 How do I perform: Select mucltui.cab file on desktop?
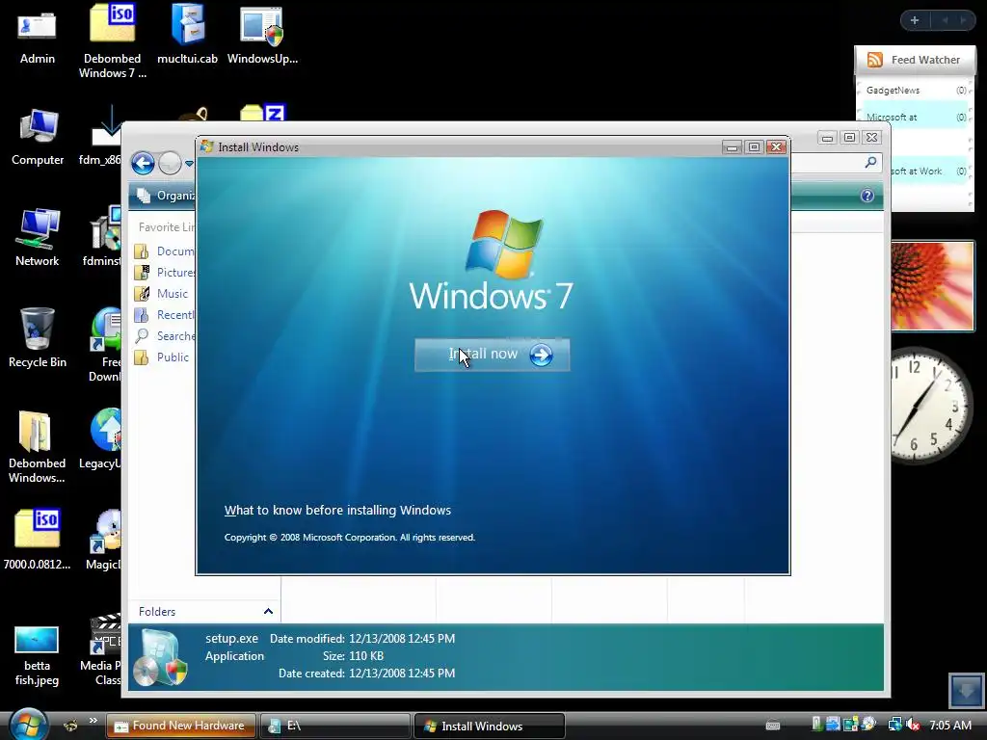[x=187, y=37]
